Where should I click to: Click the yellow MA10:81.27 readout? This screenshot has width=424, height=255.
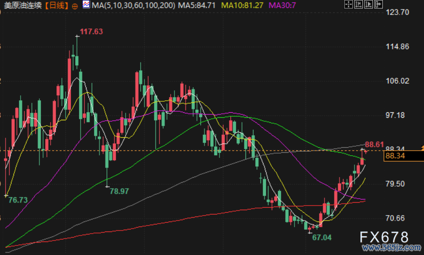[x=242, y=5]
